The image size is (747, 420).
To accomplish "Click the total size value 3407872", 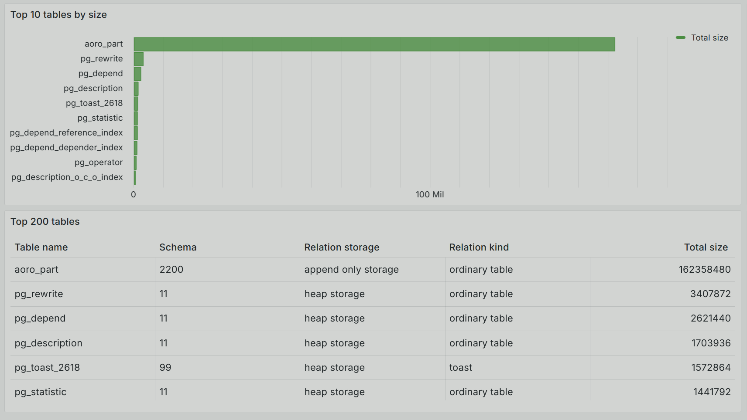I will pos(710,294).
